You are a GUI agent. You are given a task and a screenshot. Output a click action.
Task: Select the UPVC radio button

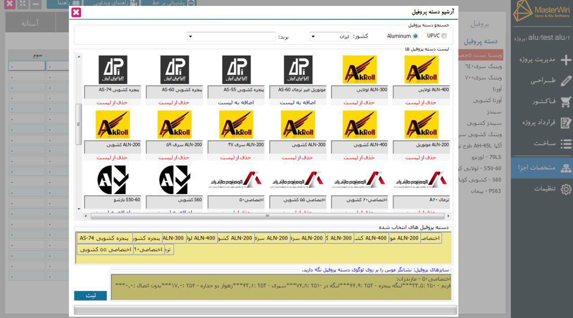(x=444, y=36)
